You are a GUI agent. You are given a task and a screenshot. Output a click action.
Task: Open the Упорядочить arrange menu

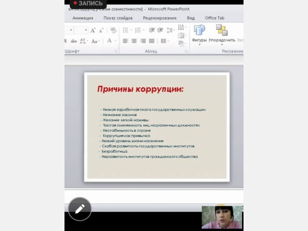pyautogui.click(x=222, y=35)
